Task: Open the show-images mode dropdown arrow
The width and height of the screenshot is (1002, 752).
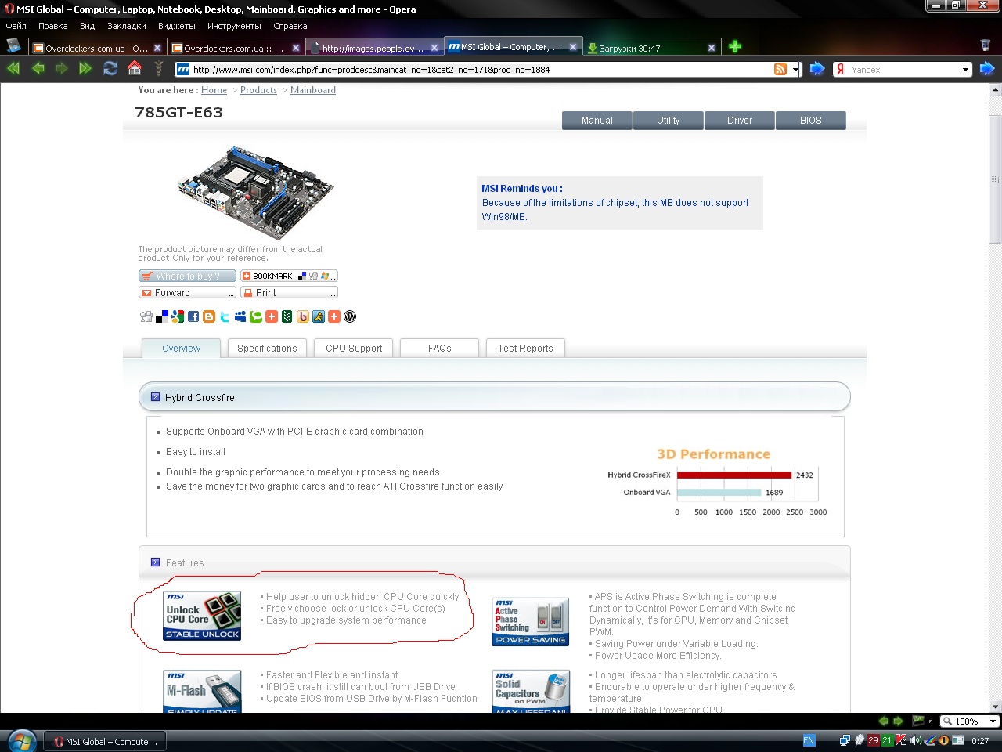Action: point(930,721)
